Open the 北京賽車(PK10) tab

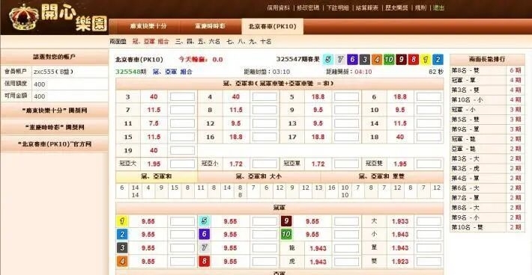[x=273, y=26]
